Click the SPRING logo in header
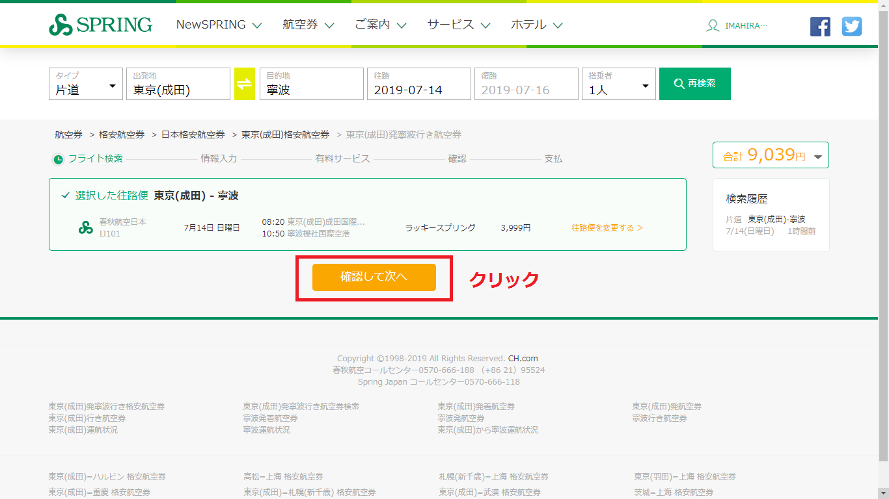The height and width of the screenshot is (499, 889). (x=100, y=25)
